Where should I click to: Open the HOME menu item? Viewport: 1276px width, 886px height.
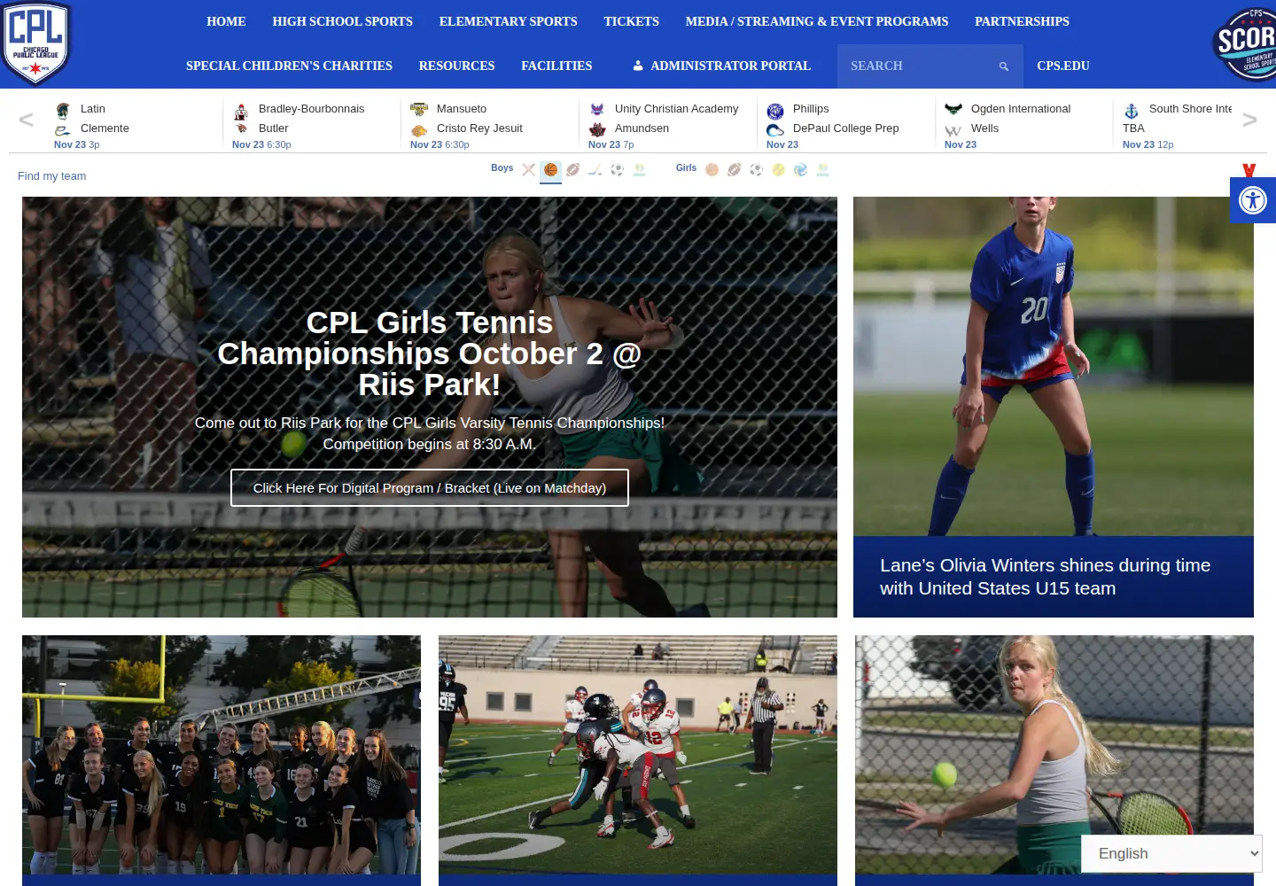pos(226,21)
